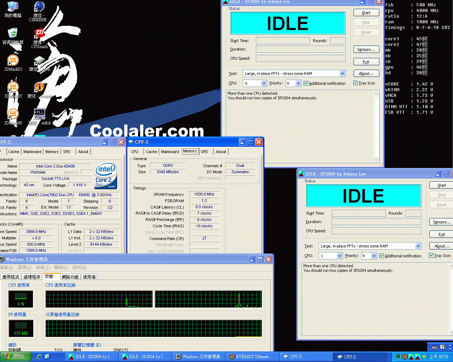Switch to 處理程序 tab in Task Manager
This screenshot has width=453, height=362.
click(32, 277)
